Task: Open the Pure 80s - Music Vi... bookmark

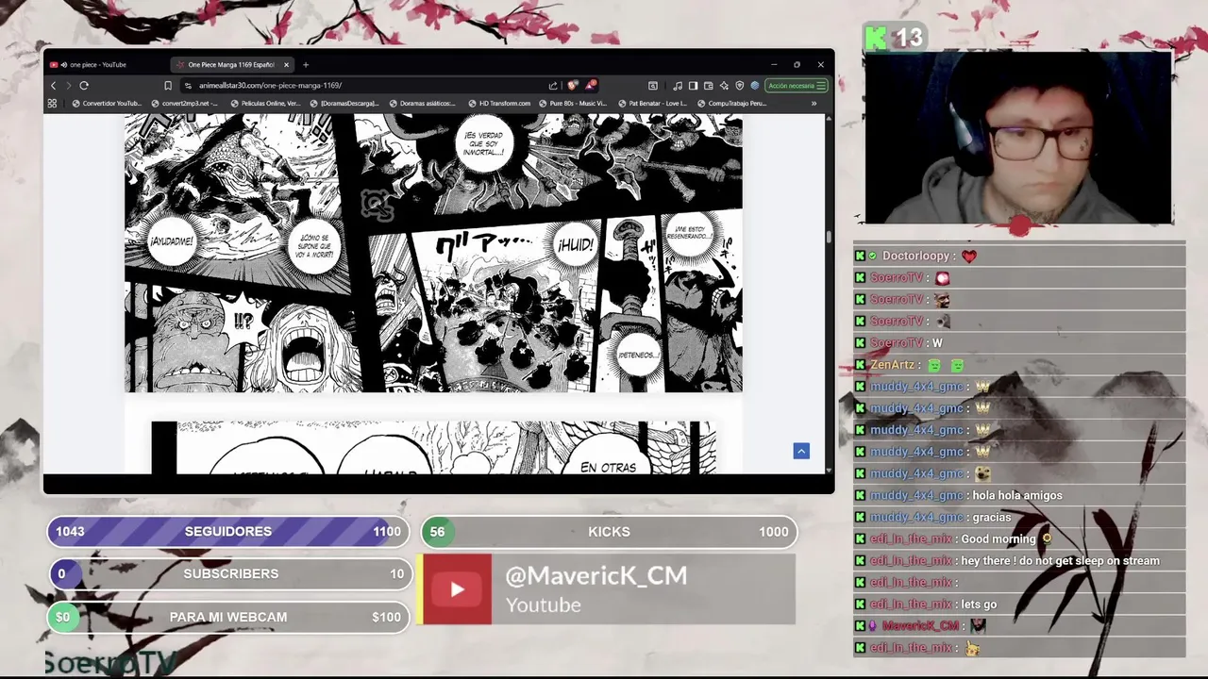Action: [573, 103]
